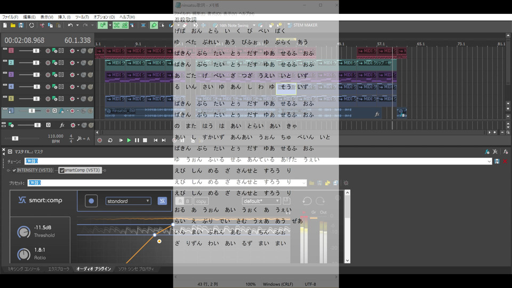The width and height of the screenshot is (512, 288).
Task: Stop playback with square button
Action: [x=145, y=140]
